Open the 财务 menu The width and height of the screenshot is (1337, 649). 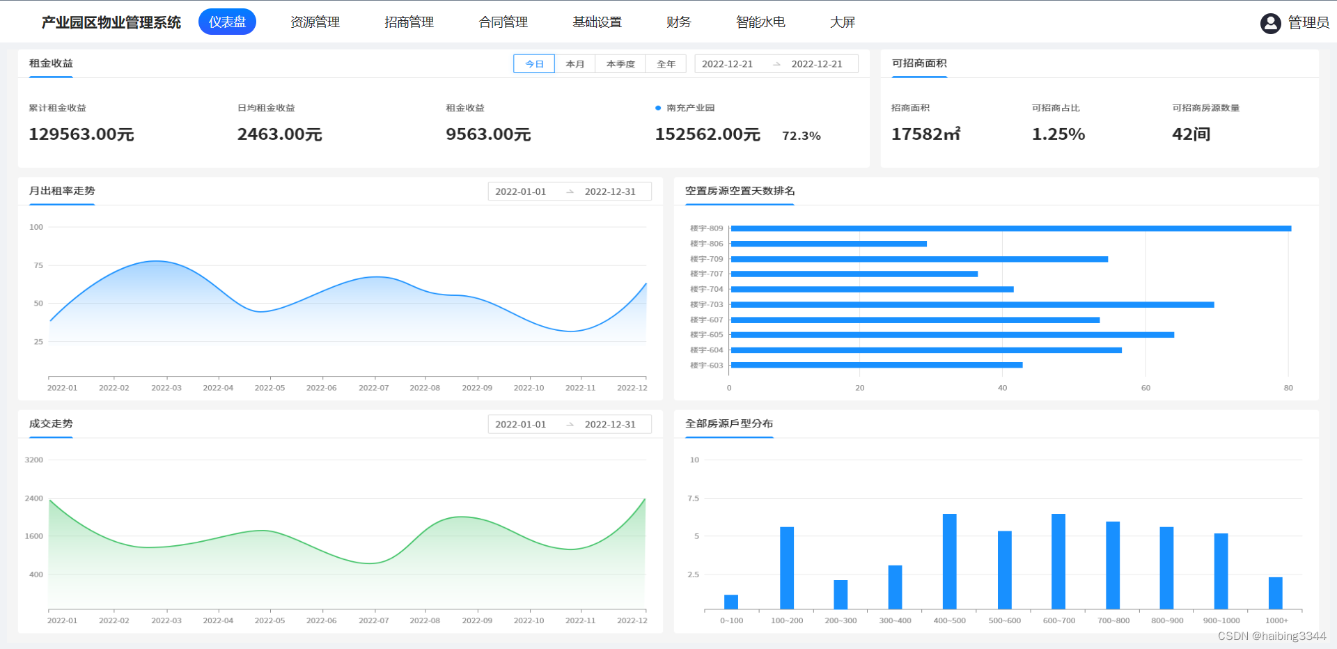pyautogui.click(x=678, y=22)
